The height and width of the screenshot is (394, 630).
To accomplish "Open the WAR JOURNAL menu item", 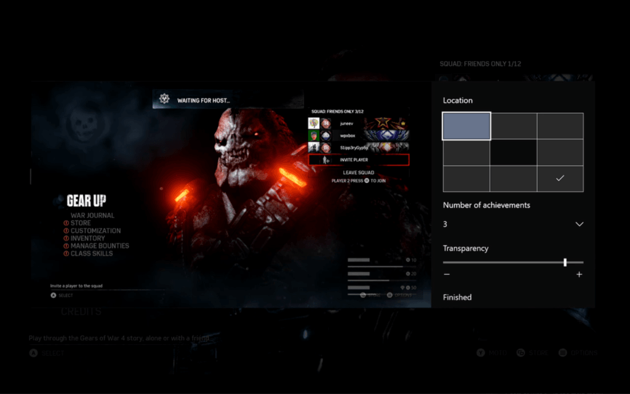I will coord(92,215).
